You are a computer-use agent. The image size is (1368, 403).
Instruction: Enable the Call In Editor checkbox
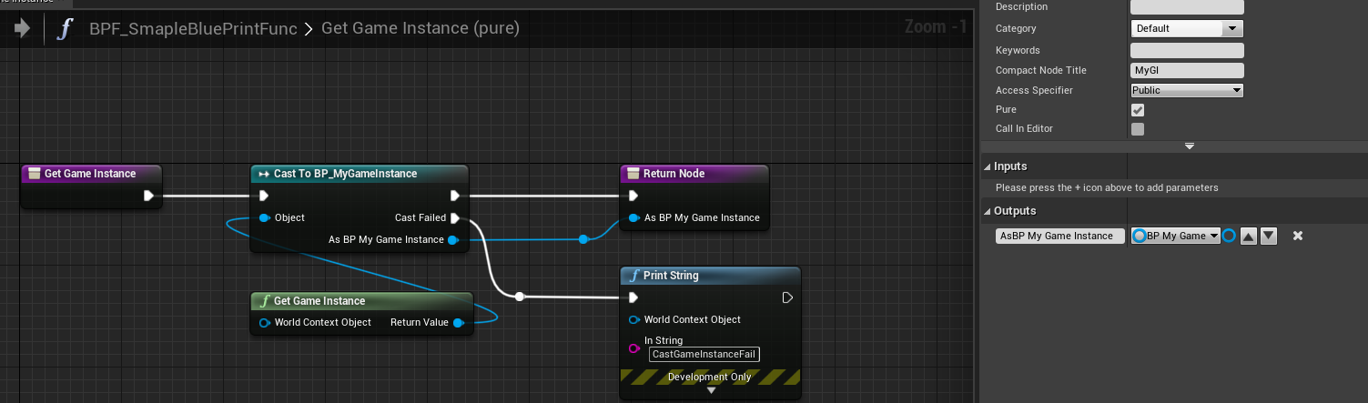pos(1137,129)
